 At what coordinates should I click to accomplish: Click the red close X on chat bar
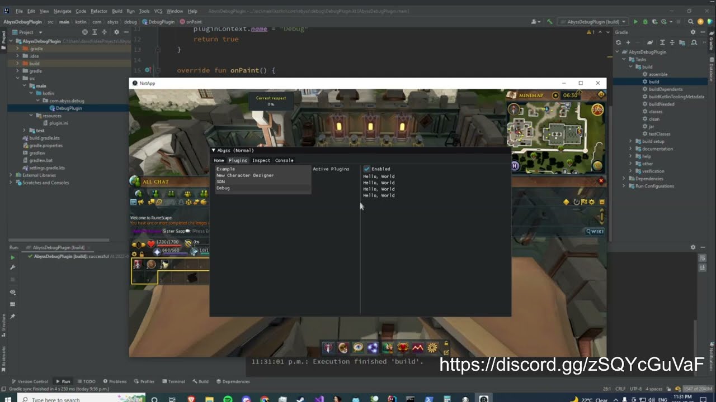pyautogui.click(x=601, y=181)
